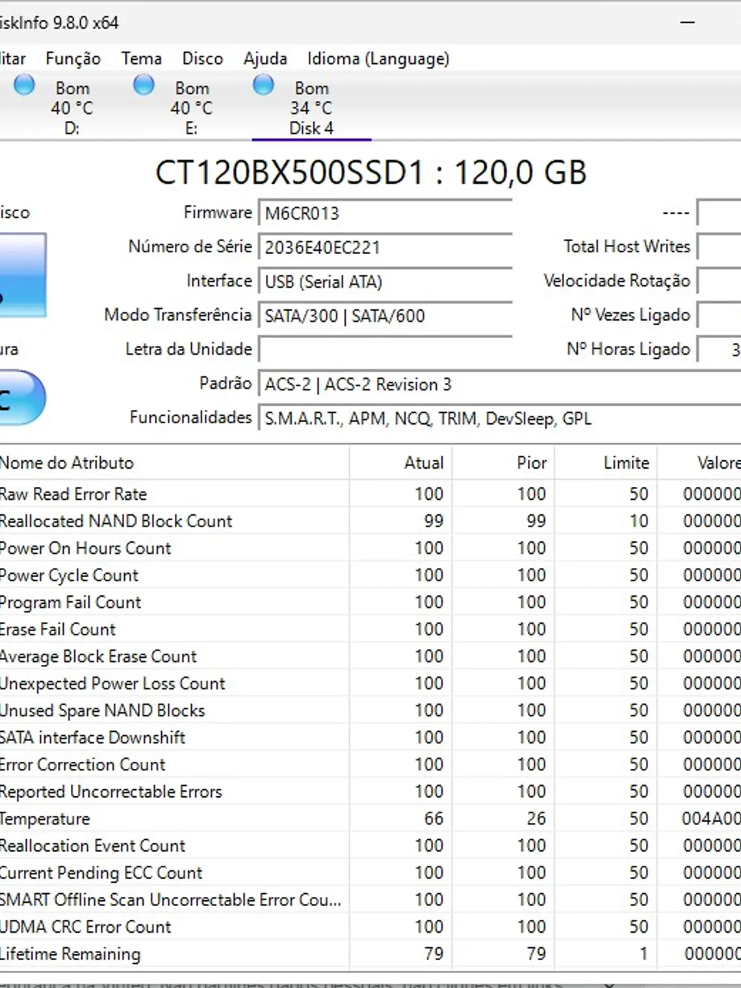
Task: Open the Tema menu
Action: pyautogui.click(x=141, y=58)
